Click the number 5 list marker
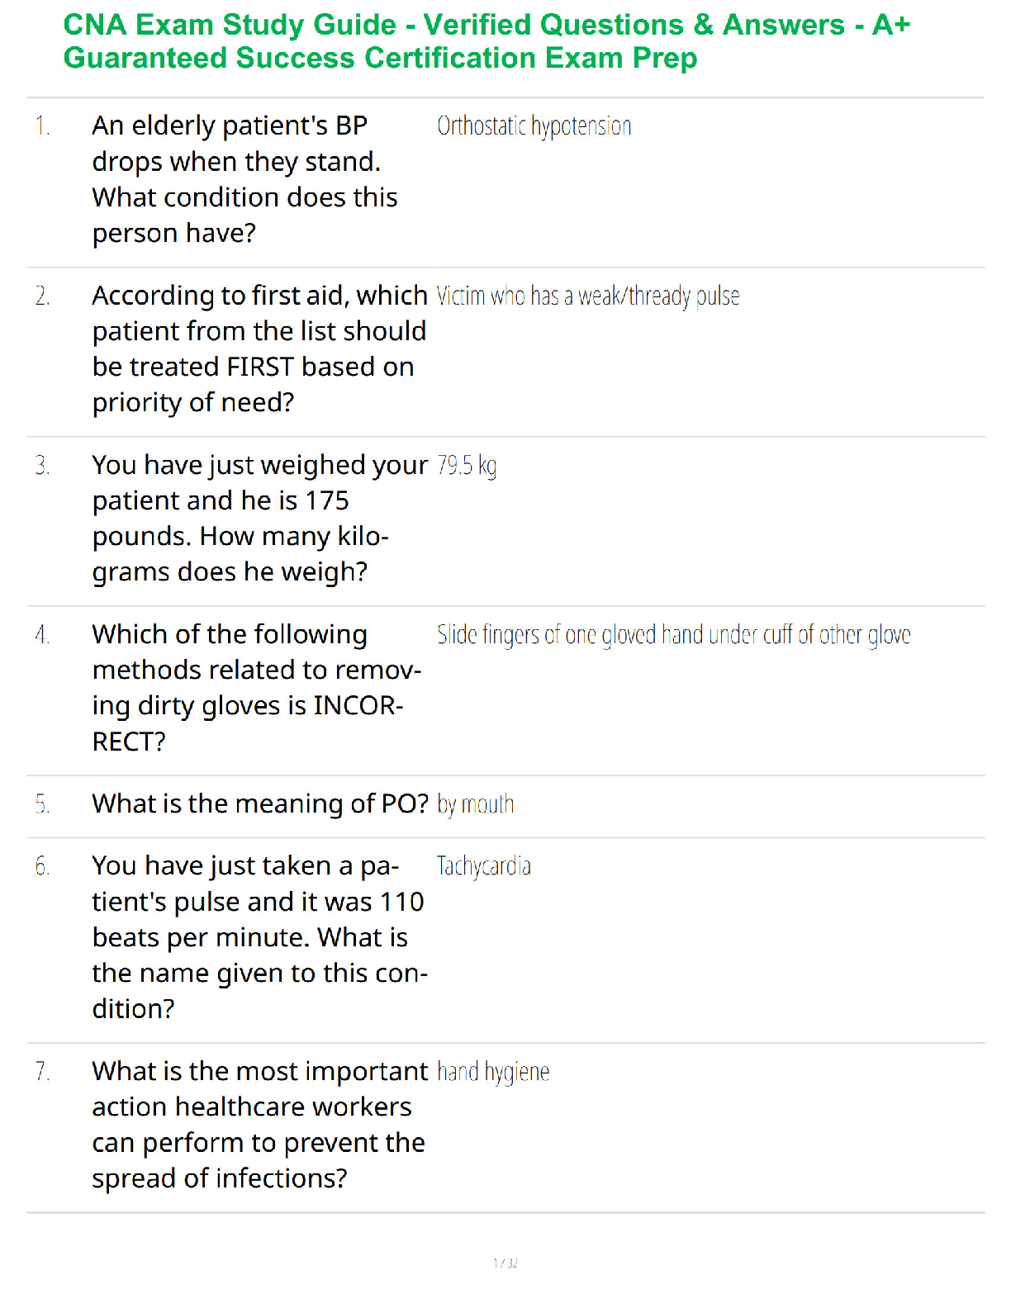 click(x=43, y=804)
